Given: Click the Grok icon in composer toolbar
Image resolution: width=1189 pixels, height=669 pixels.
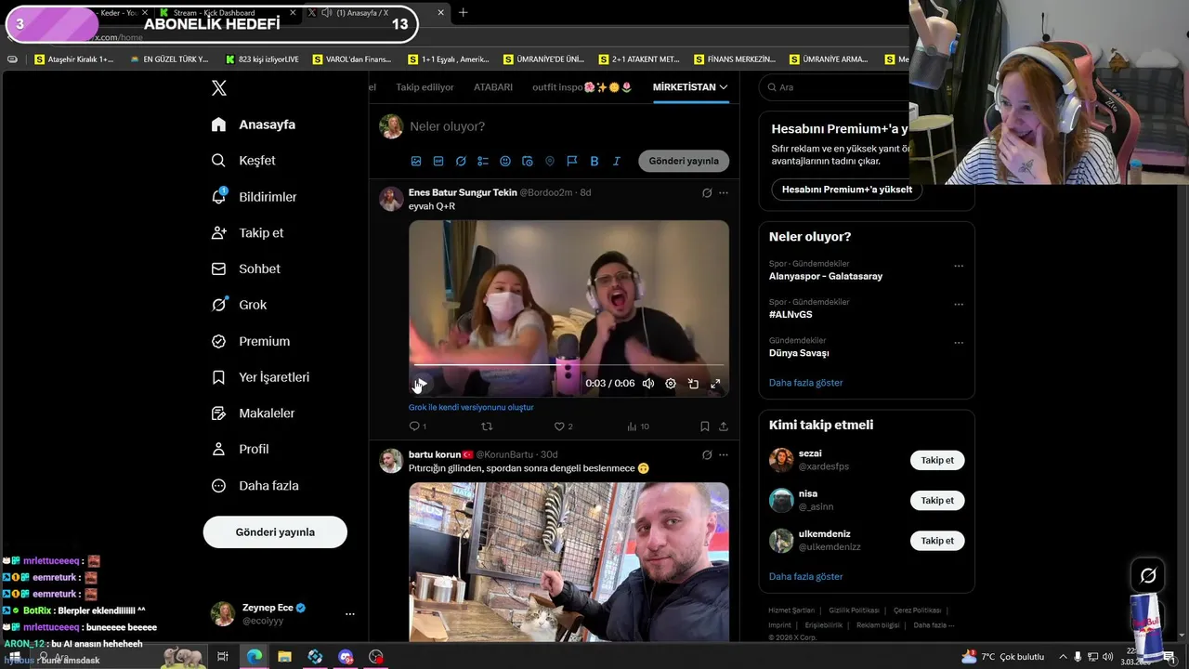Looking at the screenshot, I should coord(461,161).
